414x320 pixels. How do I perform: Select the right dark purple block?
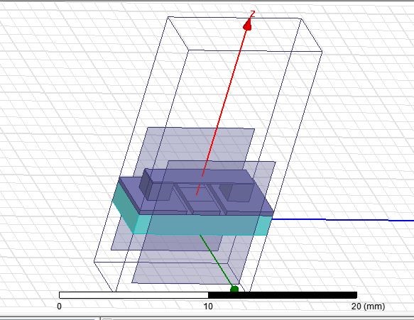click(x=236, y=192)
